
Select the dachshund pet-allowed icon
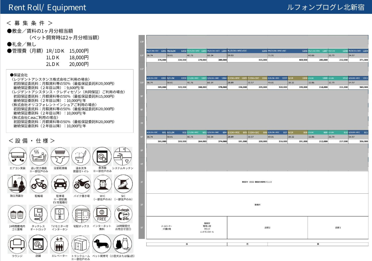click(102, 244)
